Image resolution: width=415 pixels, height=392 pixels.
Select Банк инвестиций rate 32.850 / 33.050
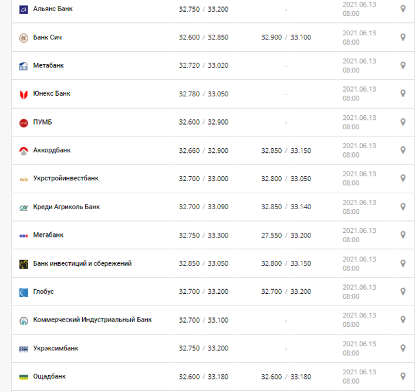(204, 263)
